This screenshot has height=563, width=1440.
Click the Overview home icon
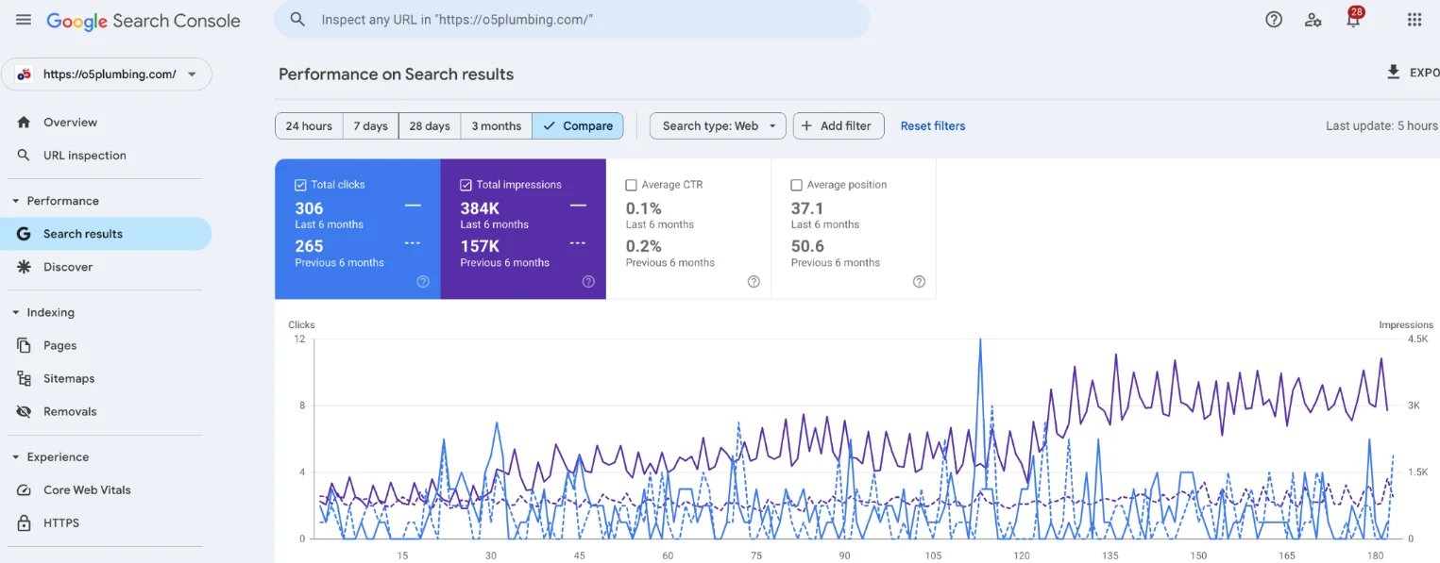click(25, 122)
